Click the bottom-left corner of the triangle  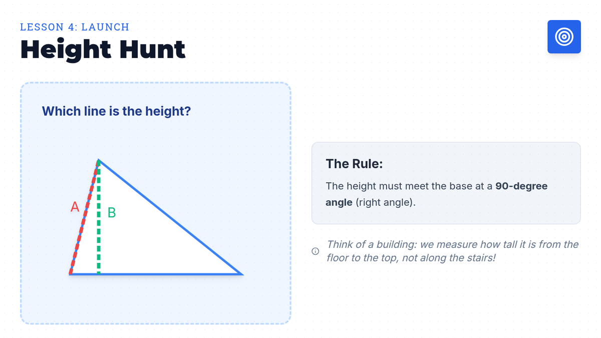coord(71,274)
